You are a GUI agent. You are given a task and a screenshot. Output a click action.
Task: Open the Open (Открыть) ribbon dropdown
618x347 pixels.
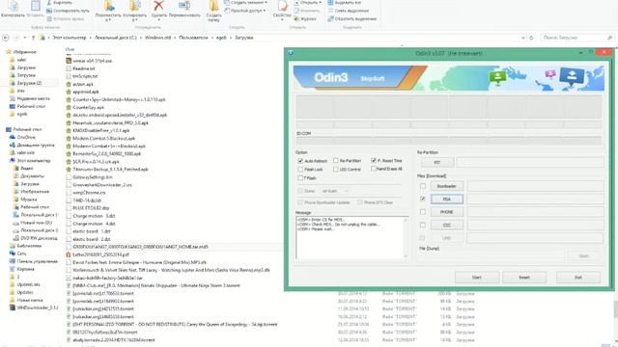pyautogui.click(x=307, y=3)
